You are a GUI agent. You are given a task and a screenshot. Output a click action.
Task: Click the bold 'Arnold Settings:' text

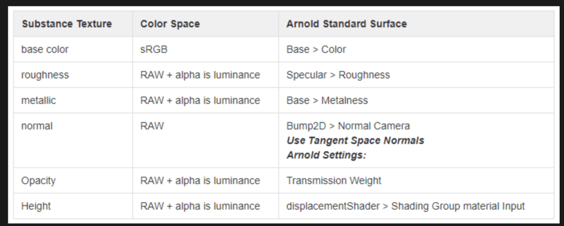pyautogui.click(x=326, y=155)
